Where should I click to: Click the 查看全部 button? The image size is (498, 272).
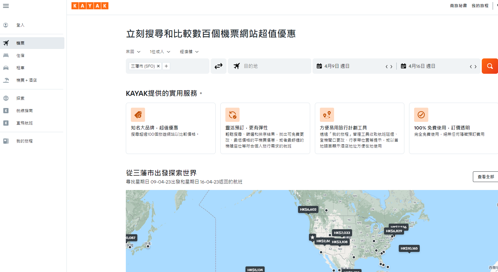point(486,177)
